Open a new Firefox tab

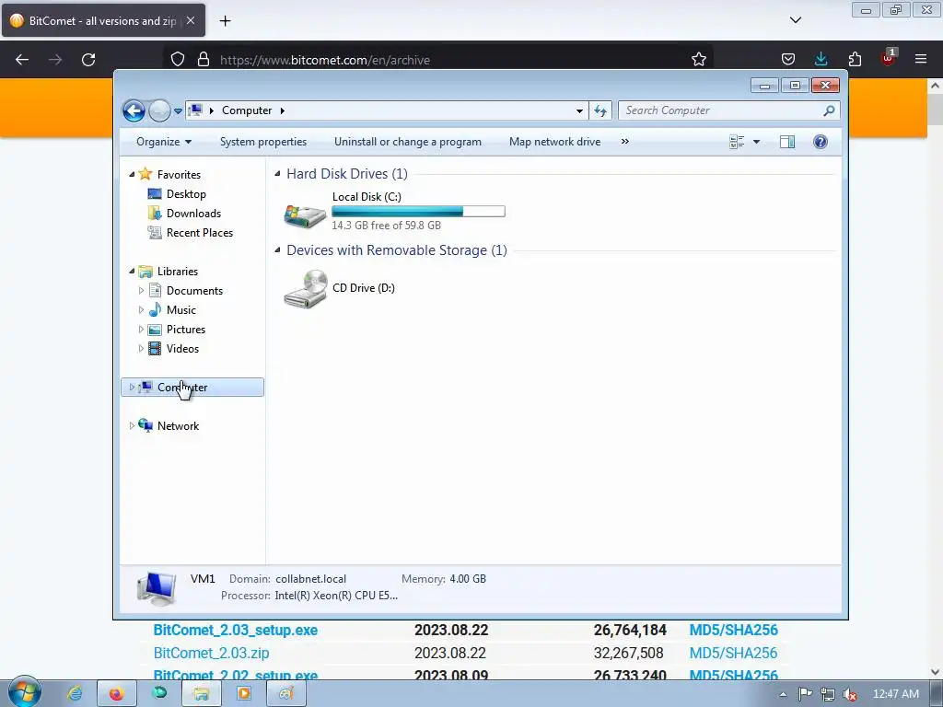point(225,21)
